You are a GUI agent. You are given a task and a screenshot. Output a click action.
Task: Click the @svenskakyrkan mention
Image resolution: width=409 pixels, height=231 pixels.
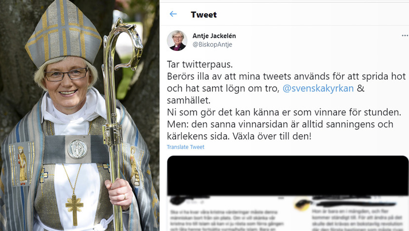point(318,88)
